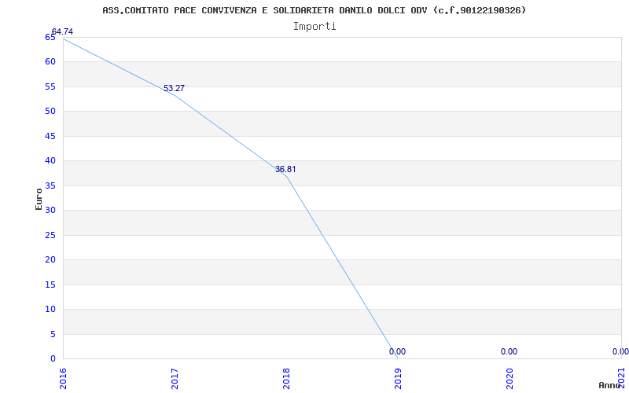
Task: Click the 0.00 label above 2021
Action: tap(620, 351)
